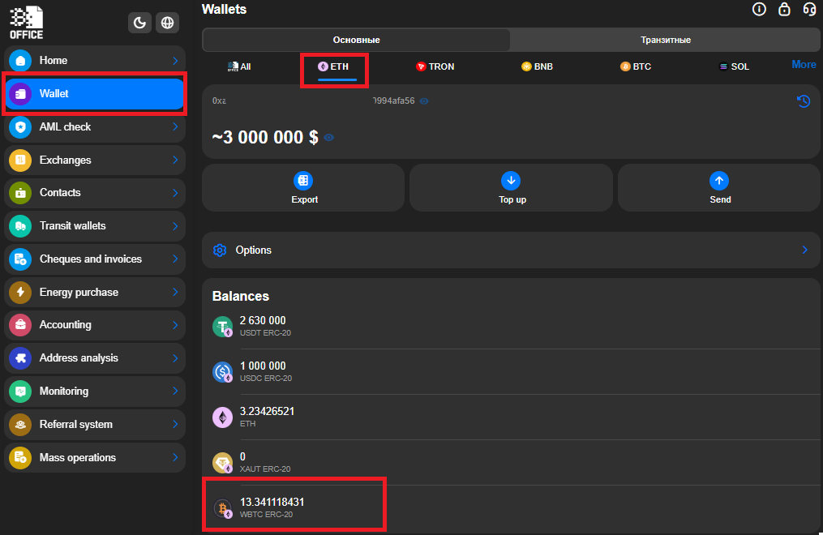Viewport: 823px width, 535px height.
Task: Click the Cheques and invoices icon
Action: tap(20, 259)
